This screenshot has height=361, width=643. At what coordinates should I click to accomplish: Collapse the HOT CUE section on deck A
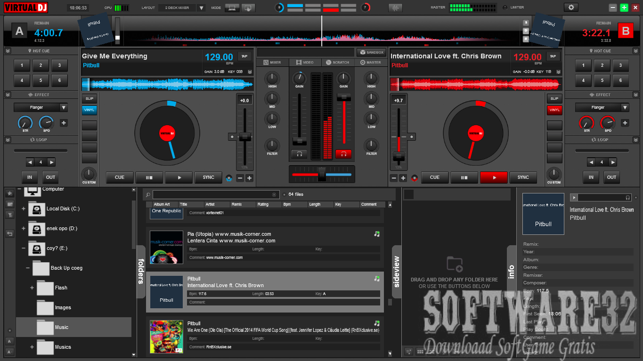(8, 51)
